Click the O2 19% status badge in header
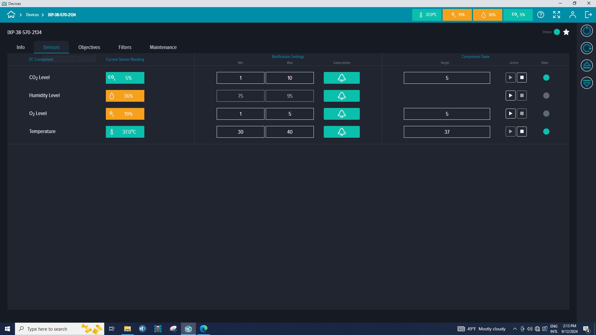 pyautogui.click(x=457, y=15)
